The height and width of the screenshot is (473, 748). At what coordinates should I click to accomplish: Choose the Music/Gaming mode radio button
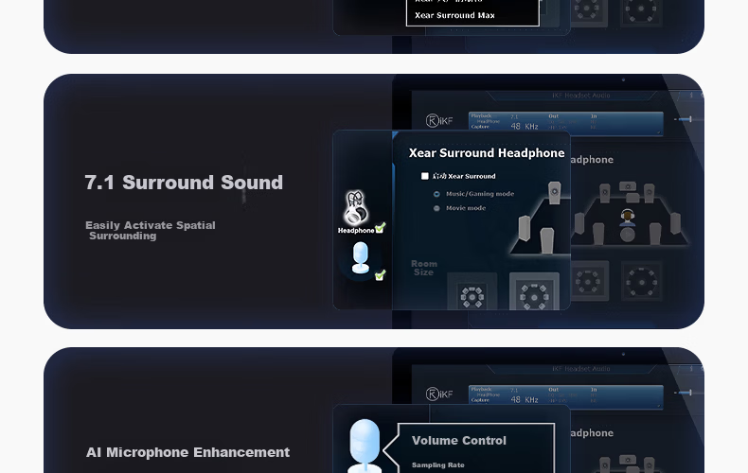click(436, 194)
